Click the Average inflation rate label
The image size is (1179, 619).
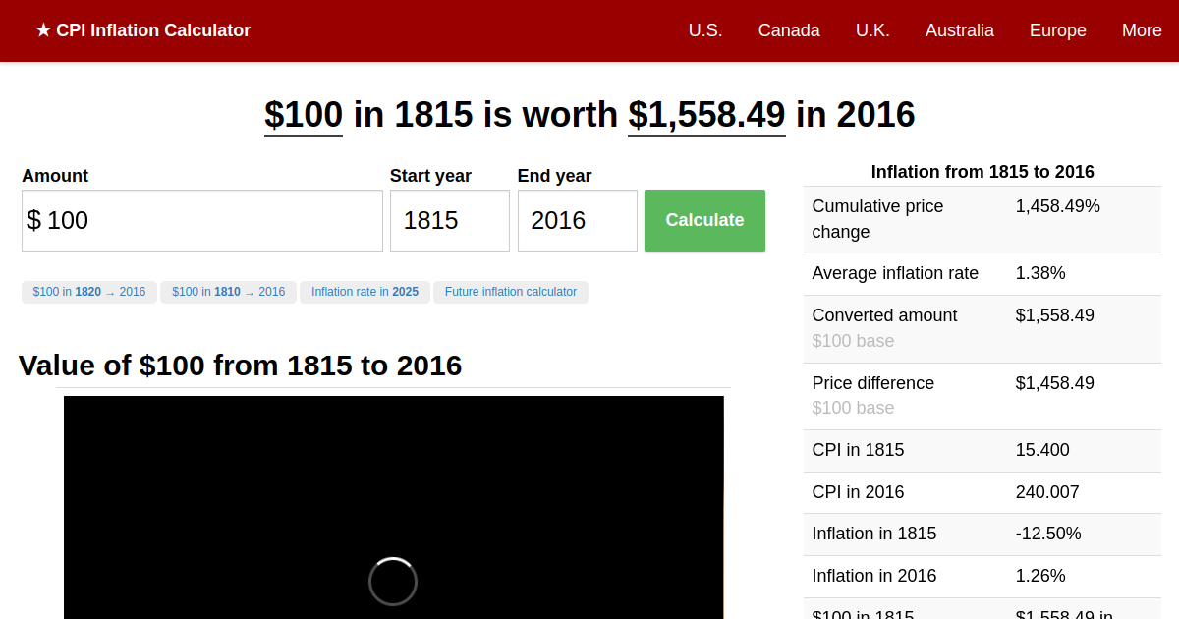pos(895,273)
